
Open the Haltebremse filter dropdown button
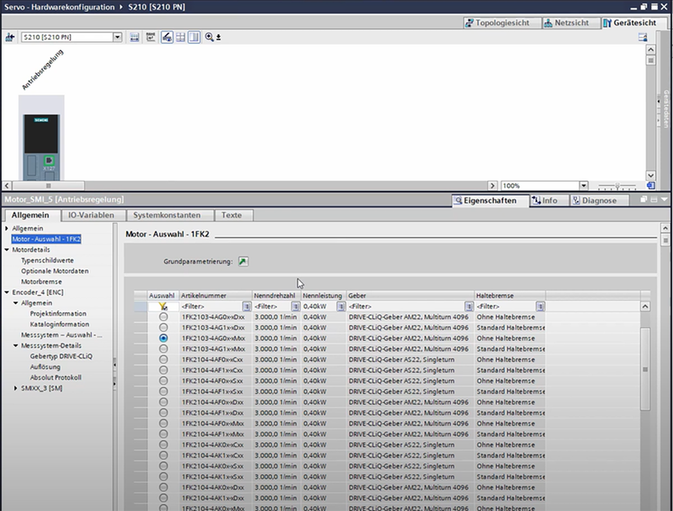pyautogui.click(x=540, y=306)
